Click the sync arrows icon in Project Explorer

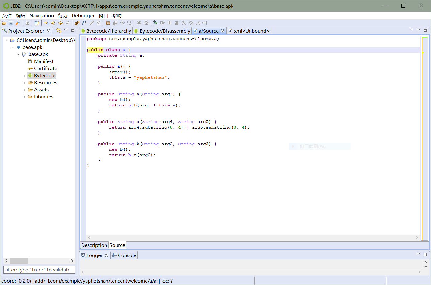(59, 30)
